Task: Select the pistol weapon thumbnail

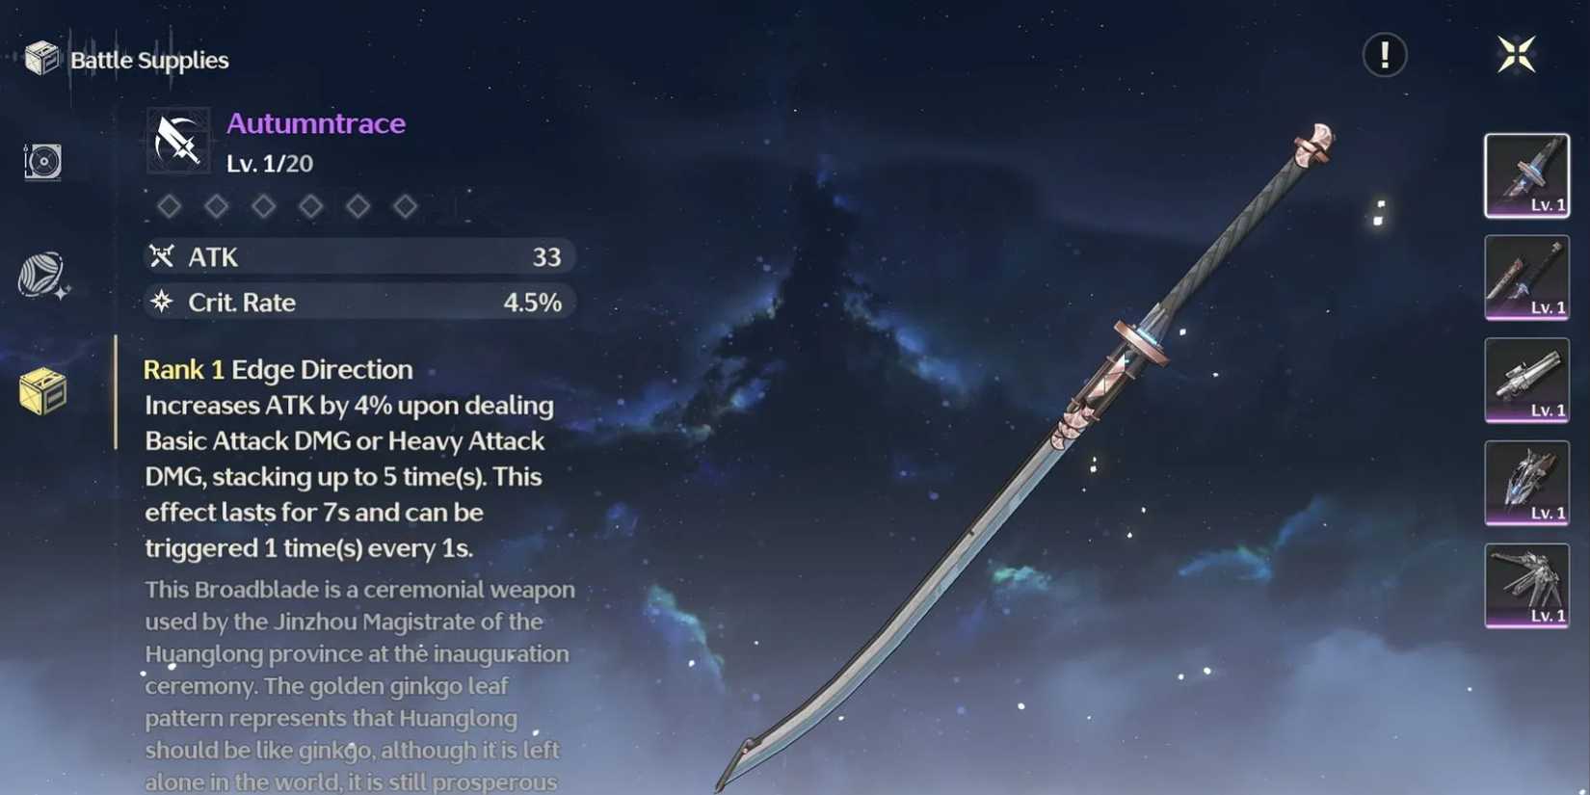Action: click(1527, 381)
